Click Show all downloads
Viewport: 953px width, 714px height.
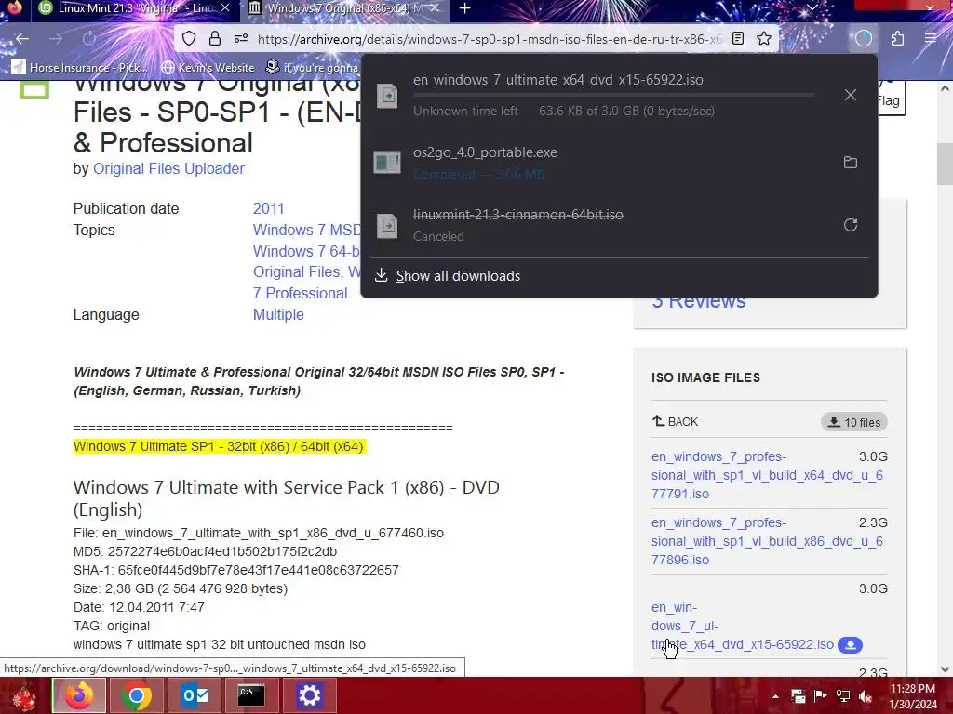458,276
